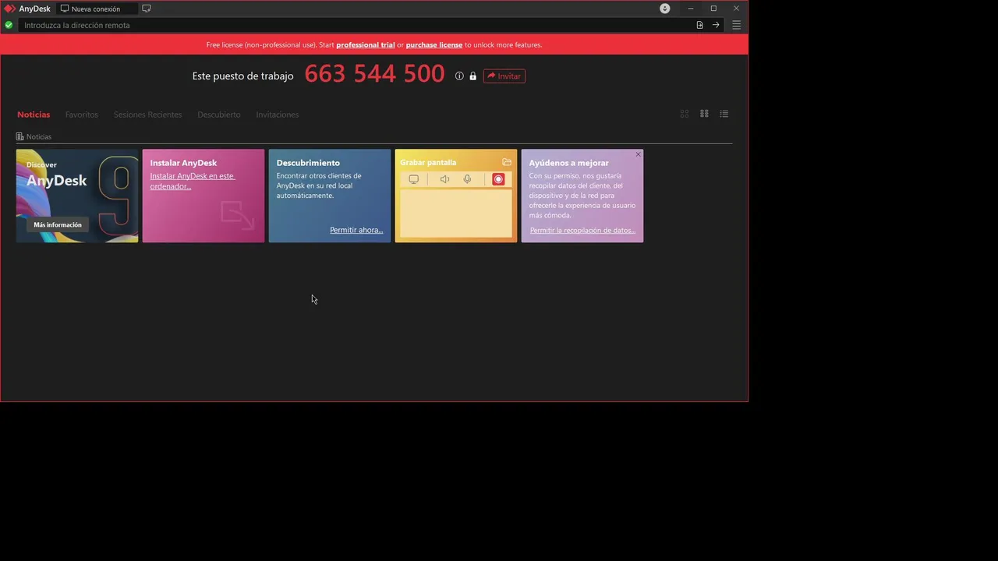Open the Noticias tab

[x=34, y=115]
